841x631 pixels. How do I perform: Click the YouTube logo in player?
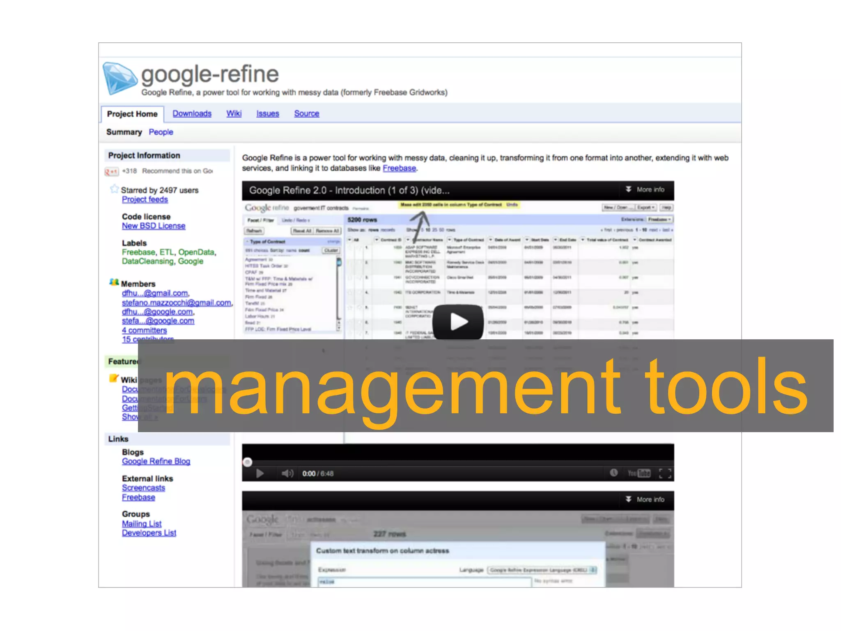[639, 473]
